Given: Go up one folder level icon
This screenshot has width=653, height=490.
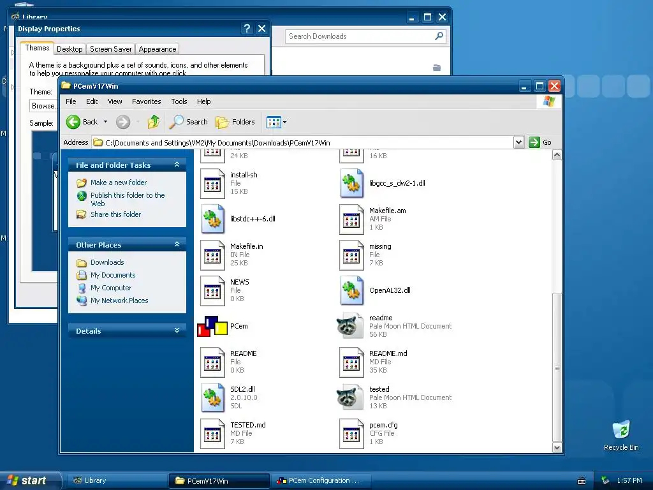Looking at the screenshot, I should click(x=153, y=122).
